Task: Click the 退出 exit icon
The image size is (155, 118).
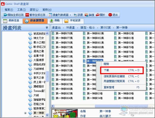Action: [110, 15]
